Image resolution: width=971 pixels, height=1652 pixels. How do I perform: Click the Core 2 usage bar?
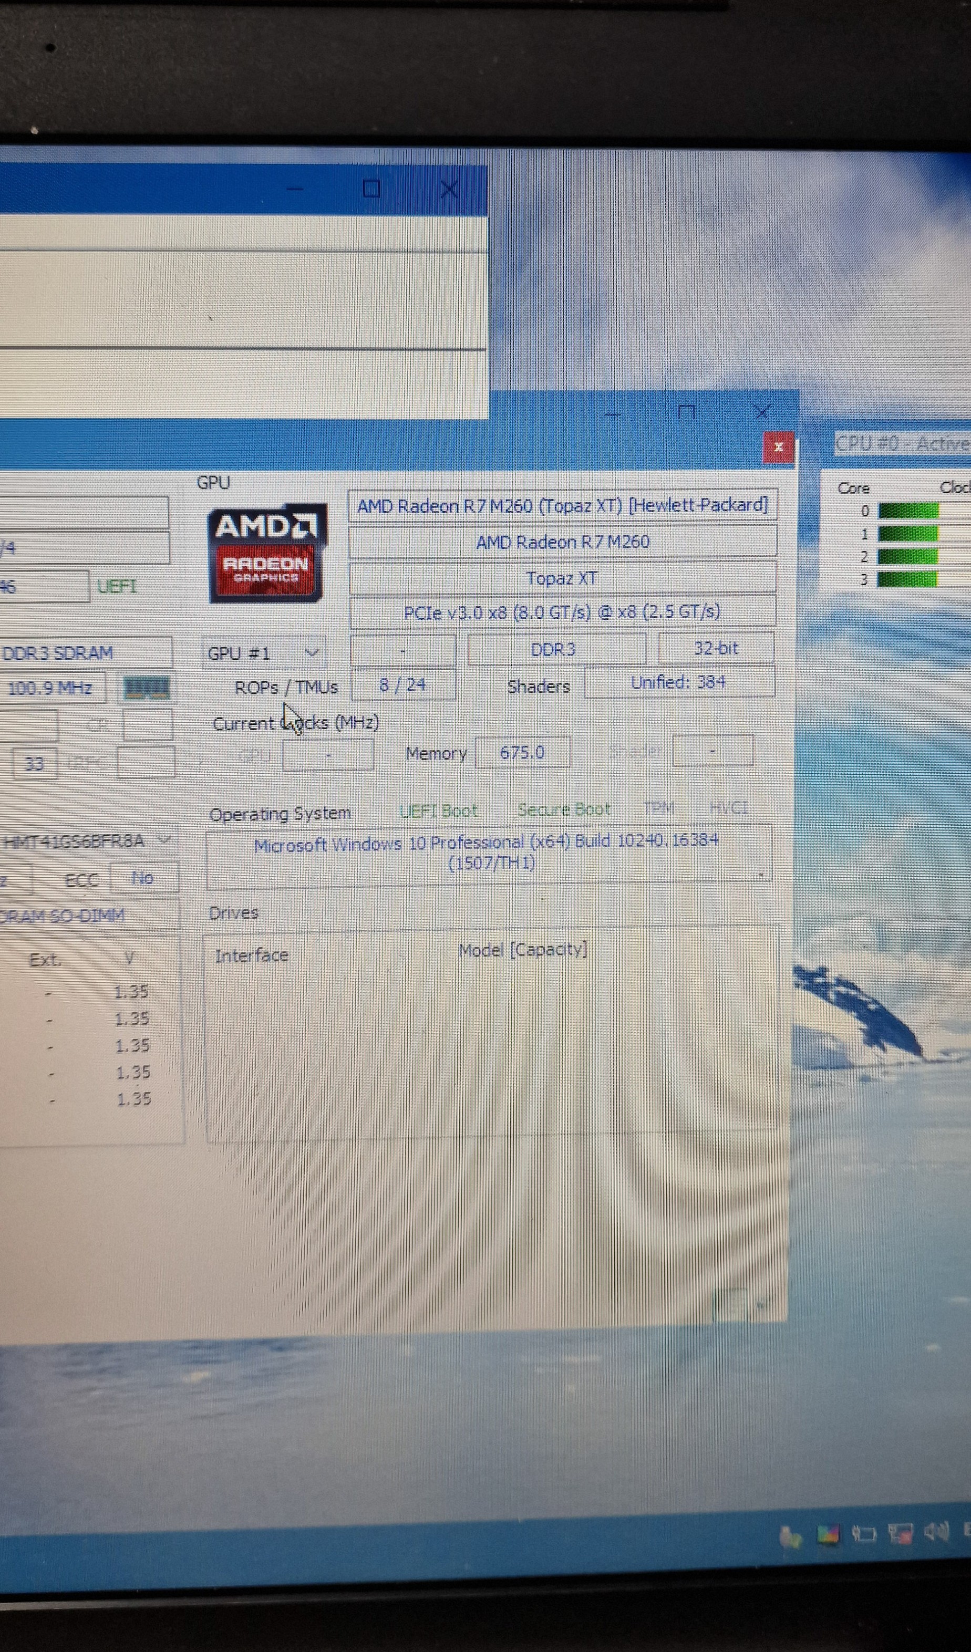point(908,557)
